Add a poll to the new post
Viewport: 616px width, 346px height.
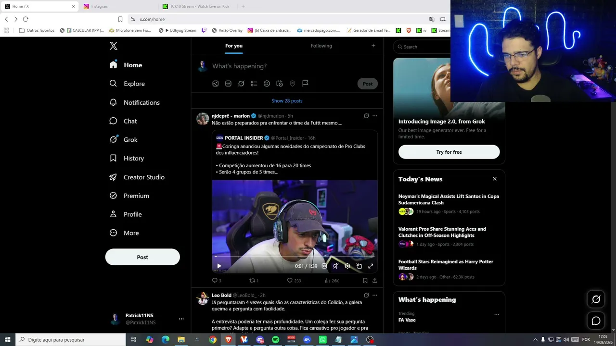(x=254, y=84)
